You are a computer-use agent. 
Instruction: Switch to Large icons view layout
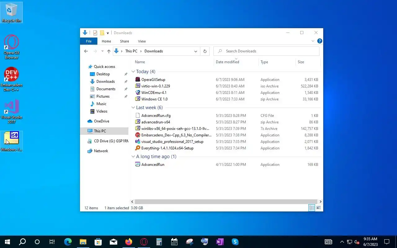(x=318, y=208)
